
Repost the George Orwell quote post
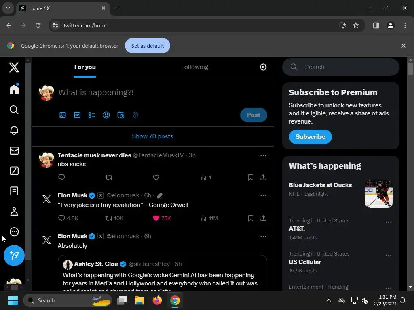click(x=114, y=218)
